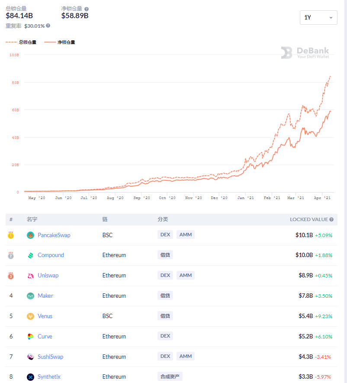Click the help icon beside 净锁仓量
347x383 pixels.
click(87, 9)
